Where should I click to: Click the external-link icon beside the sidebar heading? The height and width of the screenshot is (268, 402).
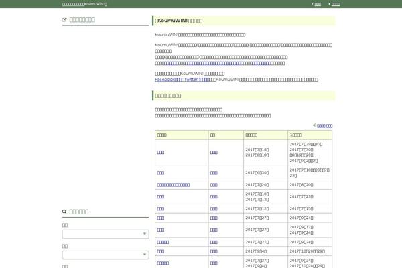(x=64, y=19)
